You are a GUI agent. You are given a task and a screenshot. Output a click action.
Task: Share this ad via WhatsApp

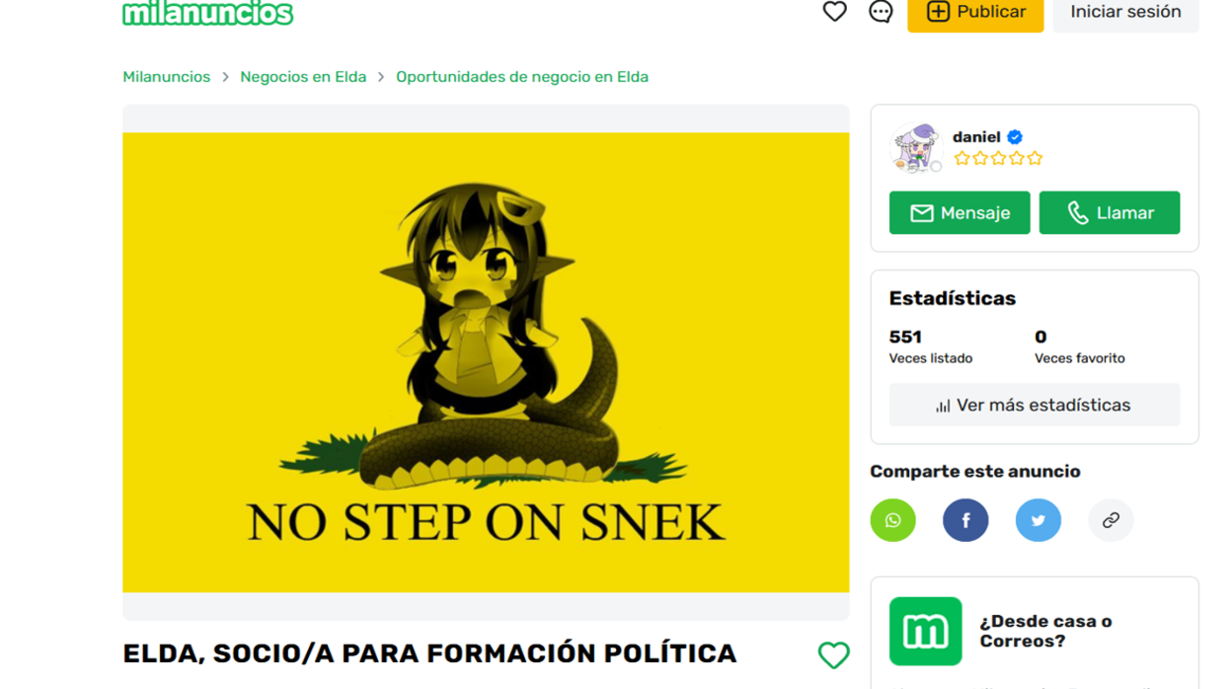[892, 520]
